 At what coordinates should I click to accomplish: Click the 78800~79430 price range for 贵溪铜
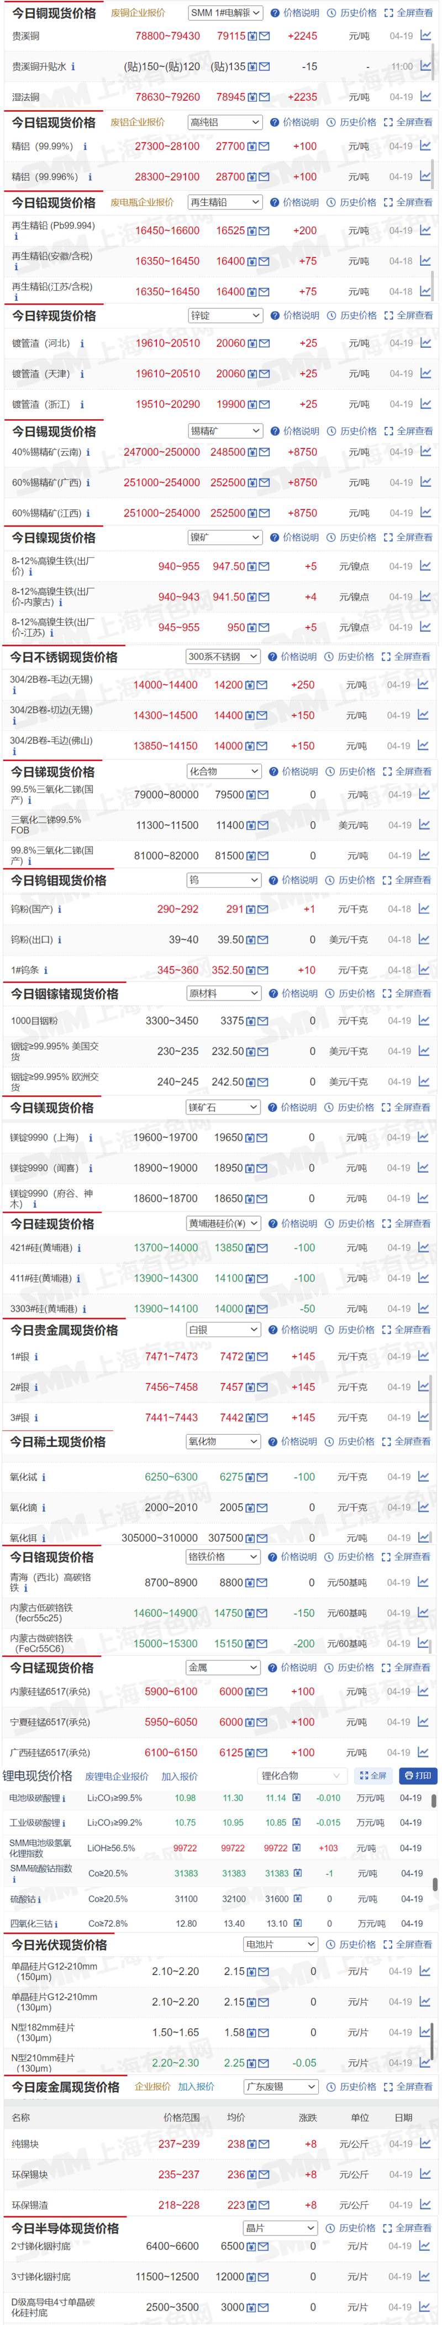pos(167,36)
